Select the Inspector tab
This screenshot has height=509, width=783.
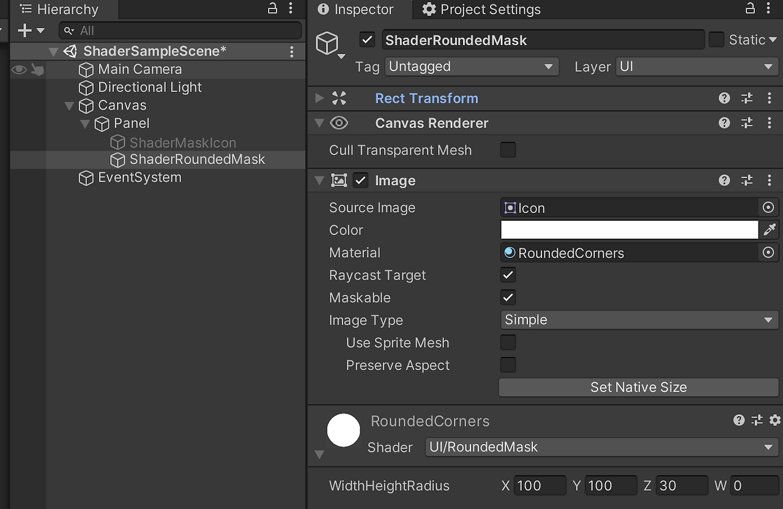click(x=360, y=9)
